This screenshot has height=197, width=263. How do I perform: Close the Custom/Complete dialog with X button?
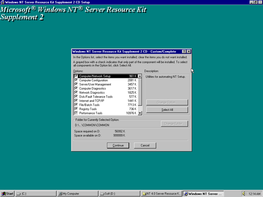tap(189, 51)
